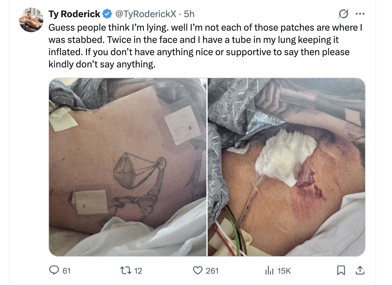Click the 12 reposts count

point(138,271)
